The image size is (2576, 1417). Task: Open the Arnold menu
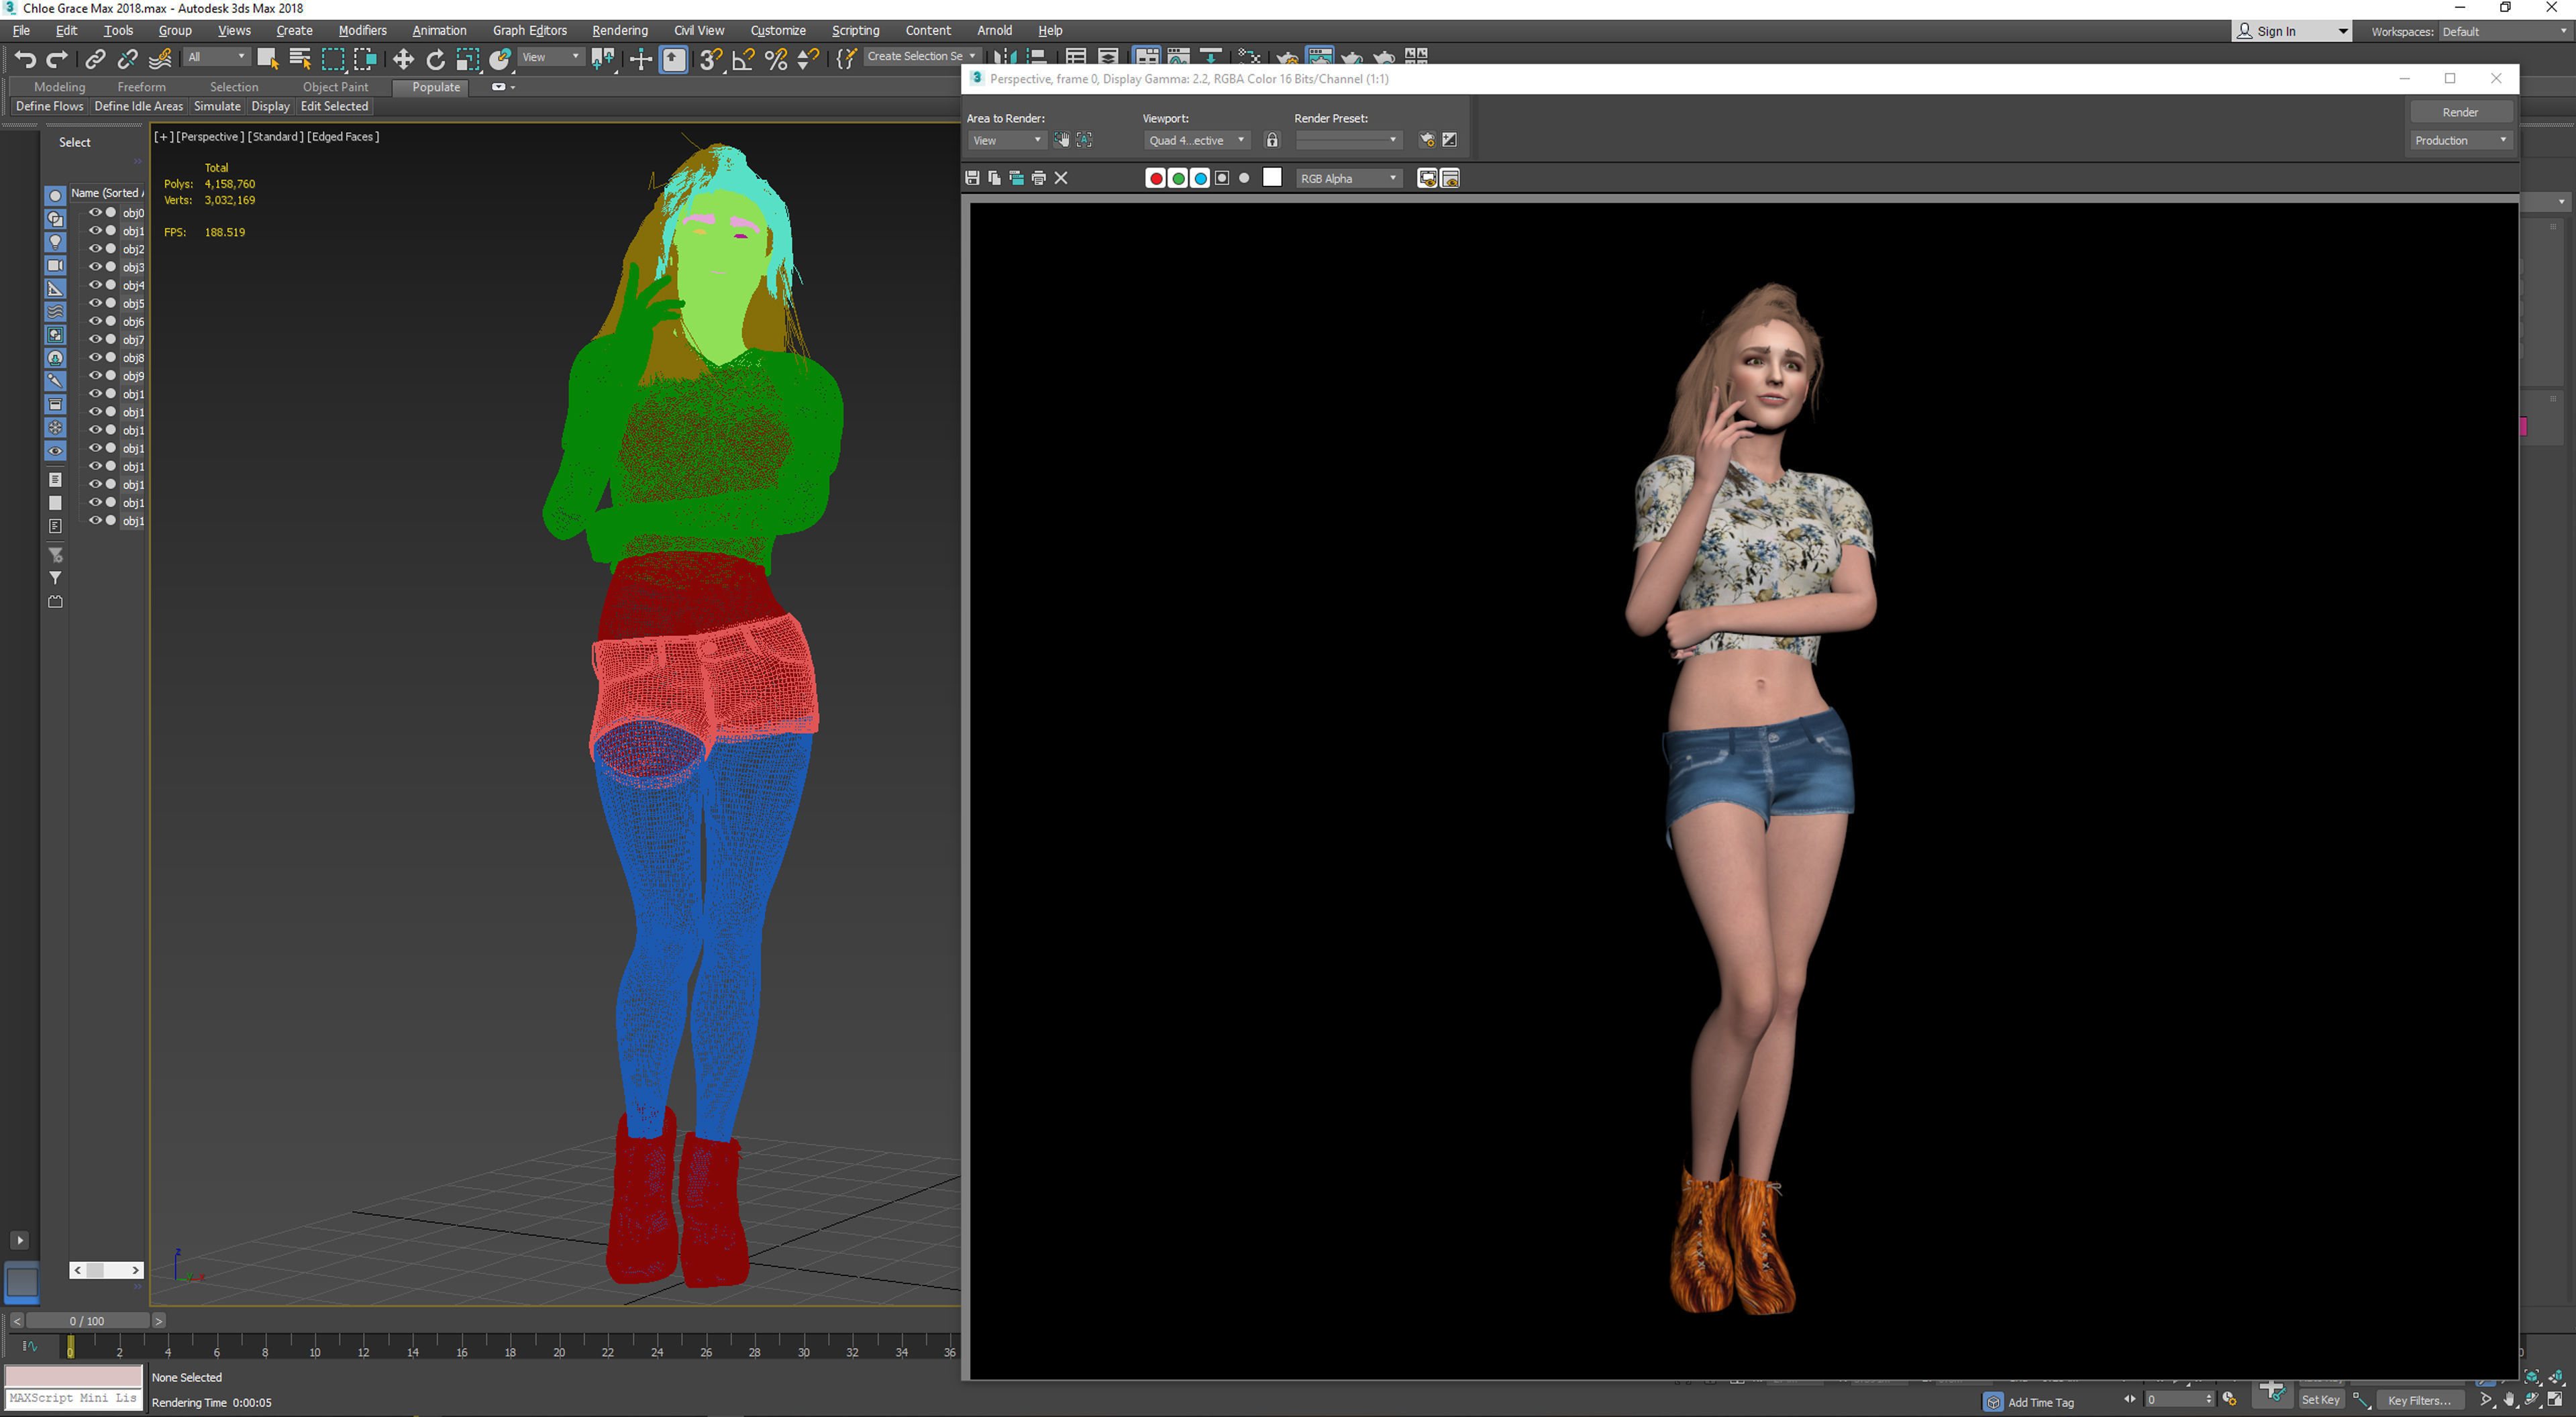(x=994, y=30)
